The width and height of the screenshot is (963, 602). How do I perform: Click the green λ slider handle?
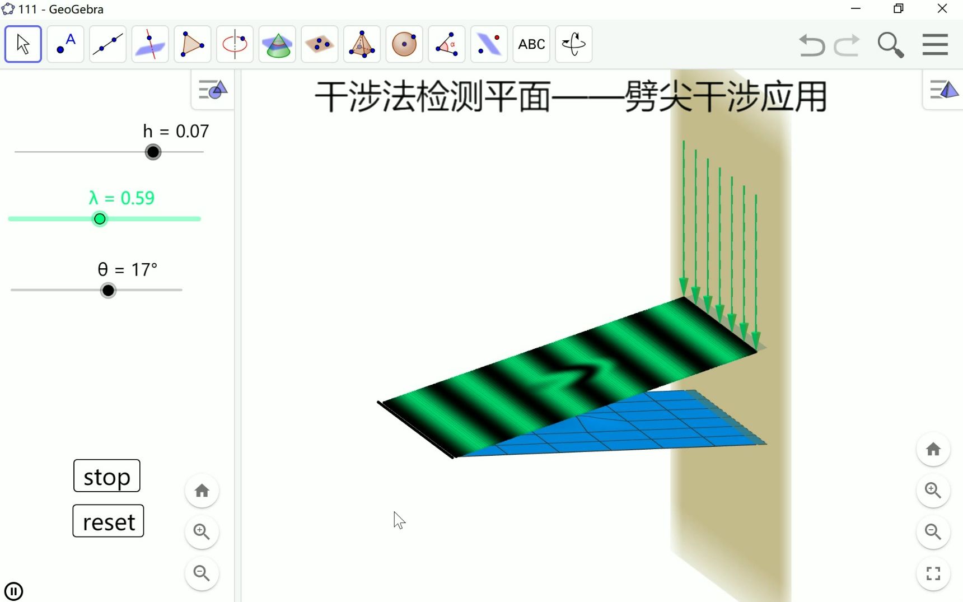coord(100,219)
